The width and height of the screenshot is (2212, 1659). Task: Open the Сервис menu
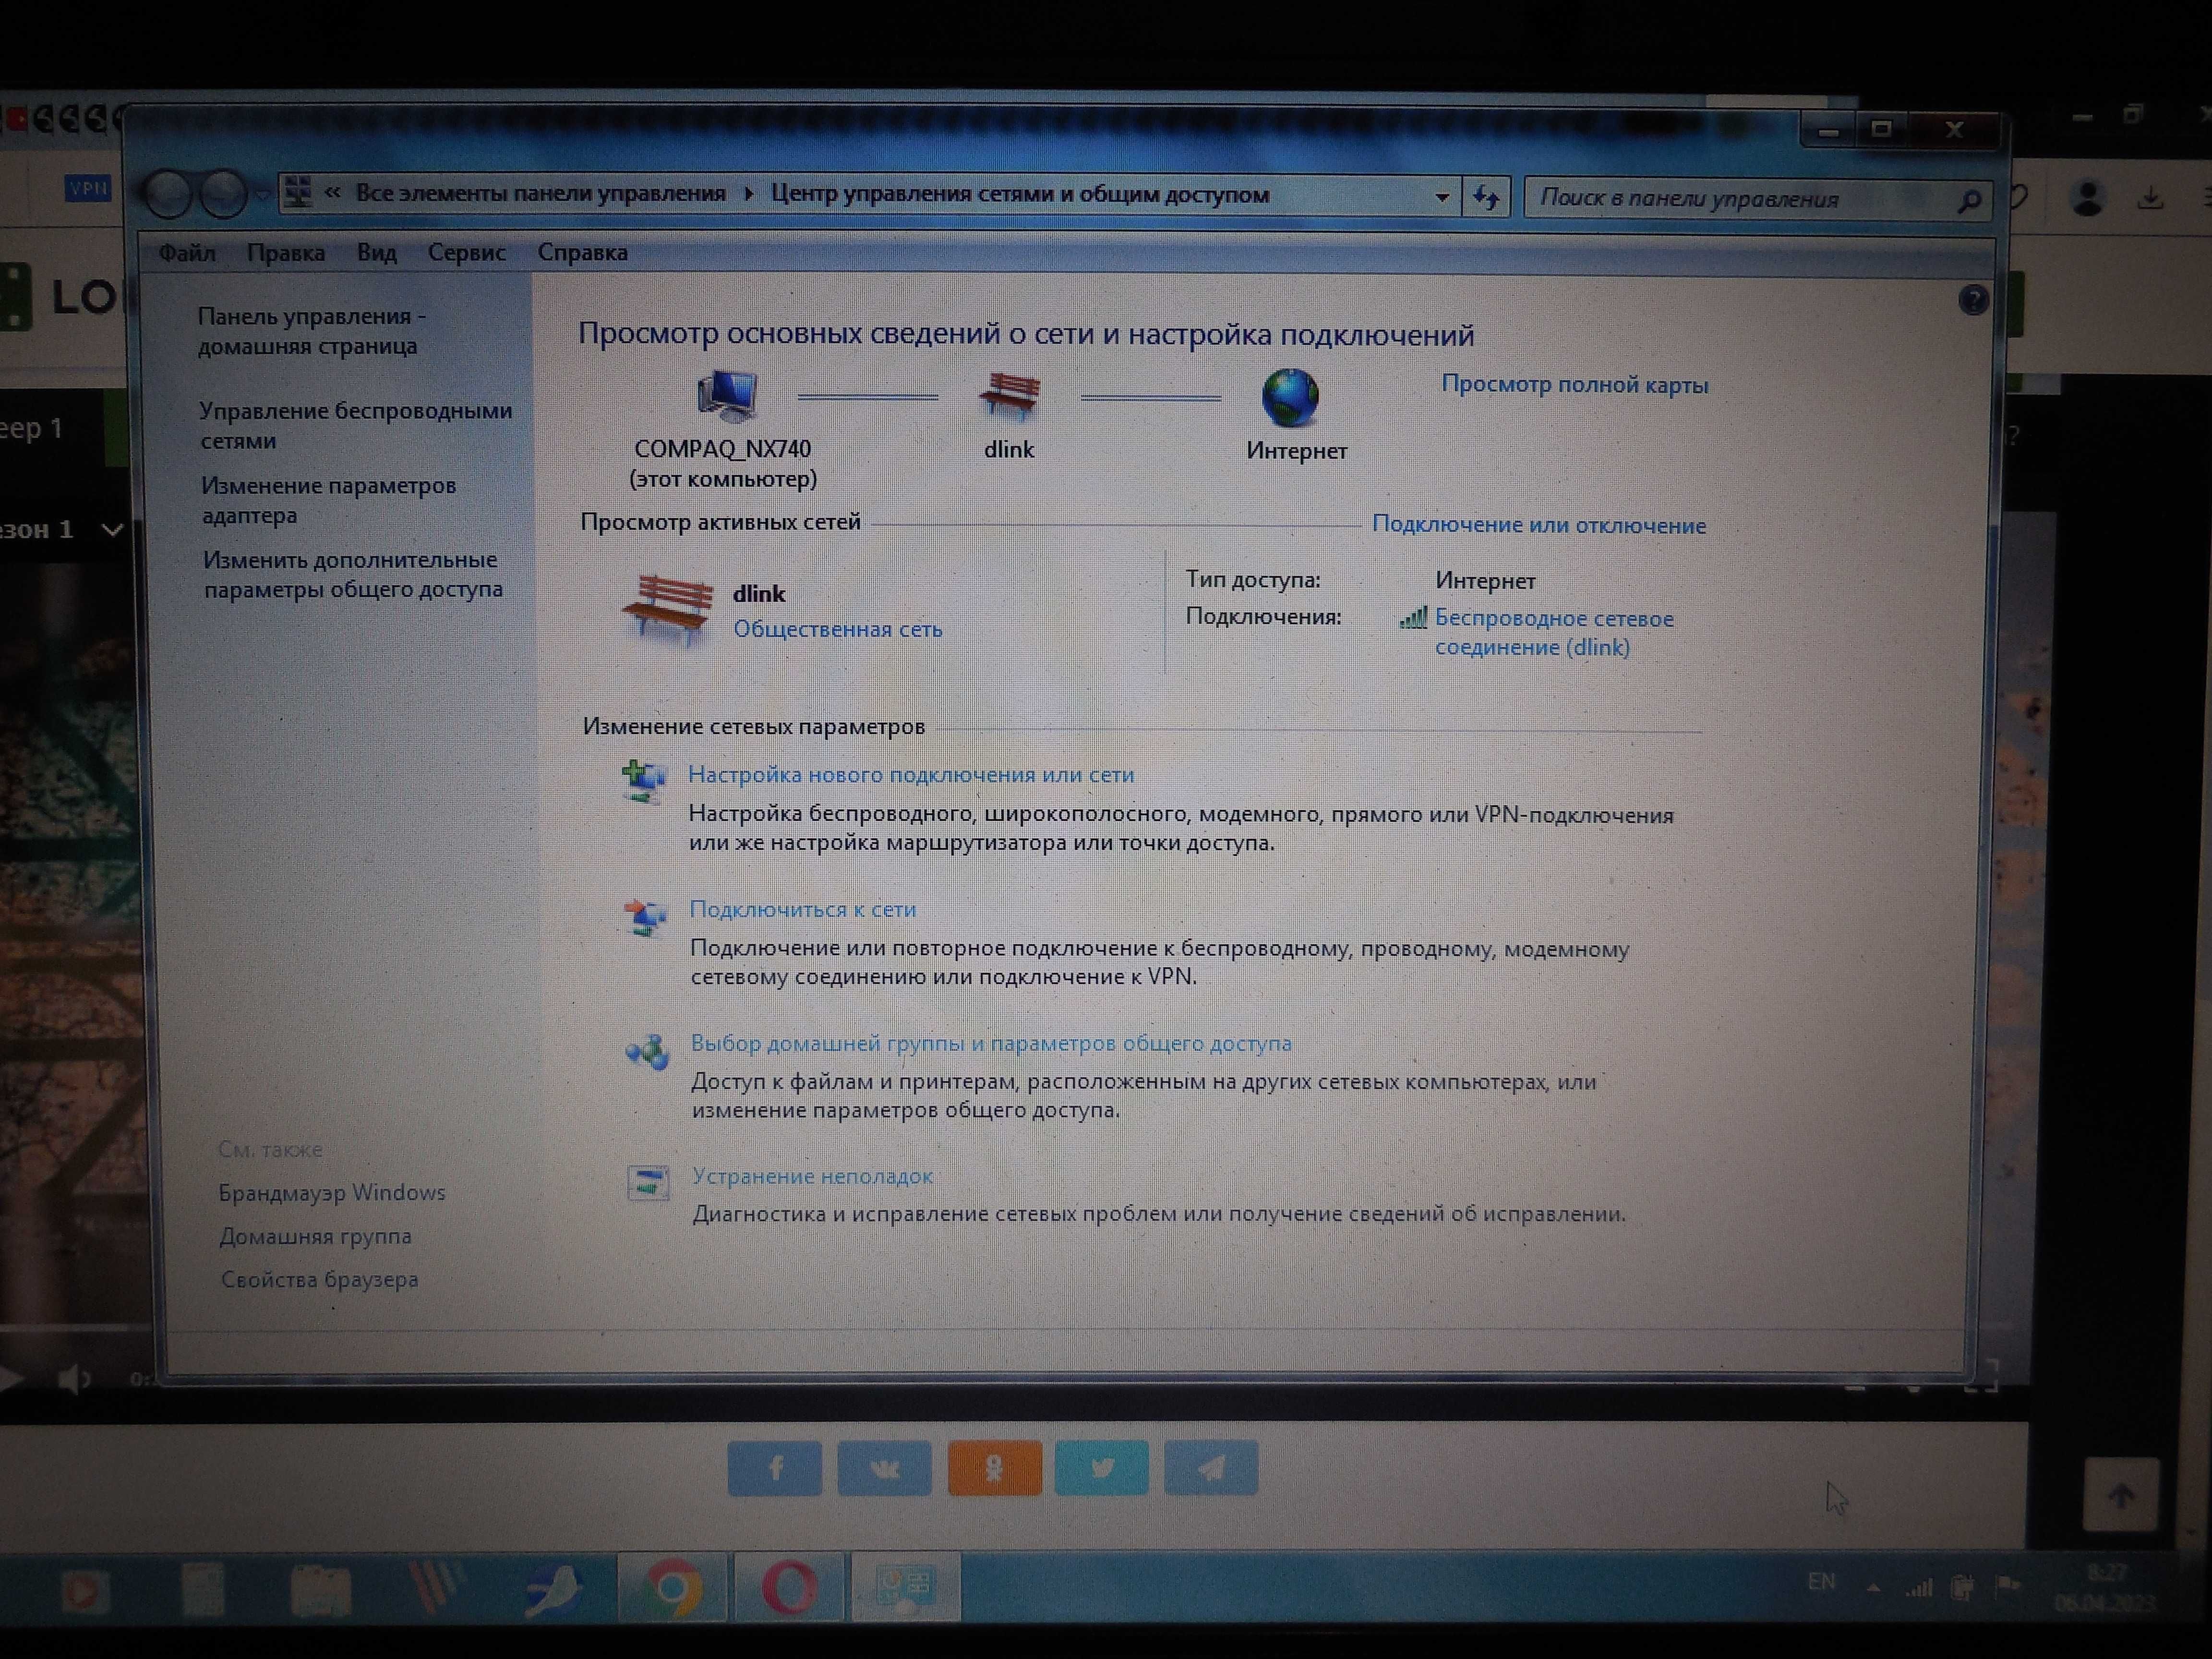click(467, 252)
